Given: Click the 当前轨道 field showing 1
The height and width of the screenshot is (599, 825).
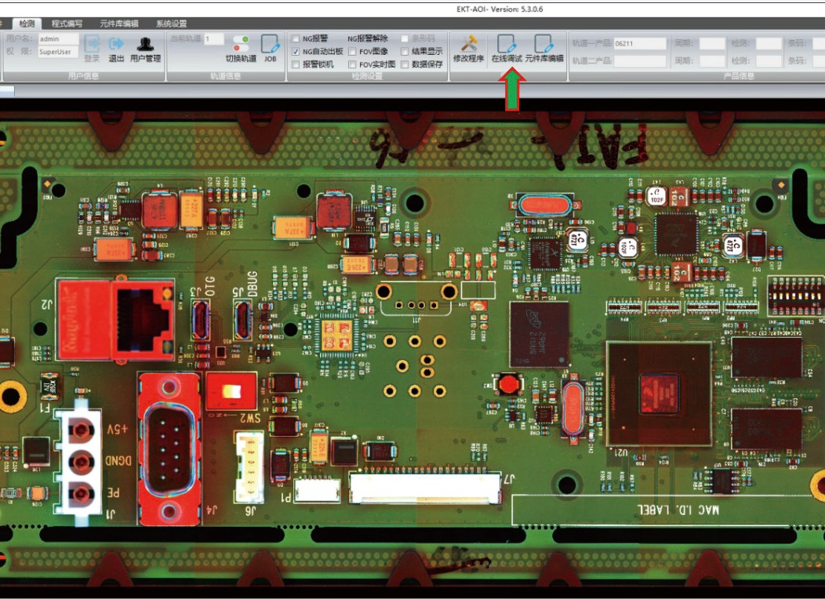Looking at the screenshot, I should point(214,39).
